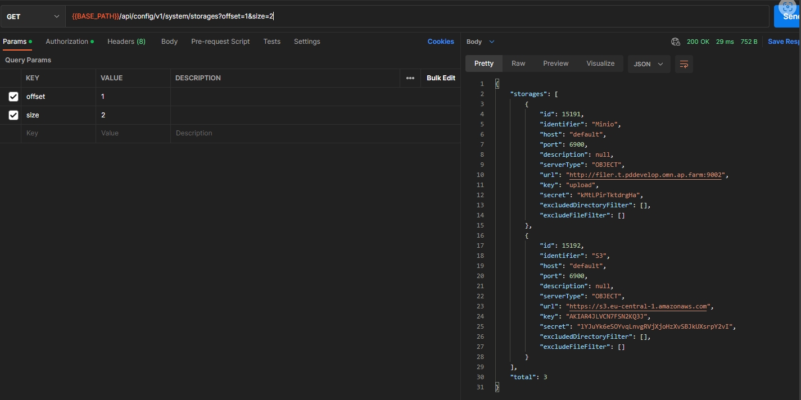801x400 pixels.
Task: Select the Raw response view
Action: tap(518, 63)
